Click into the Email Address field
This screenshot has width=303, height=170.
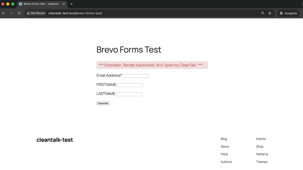(x=136, y=76)
